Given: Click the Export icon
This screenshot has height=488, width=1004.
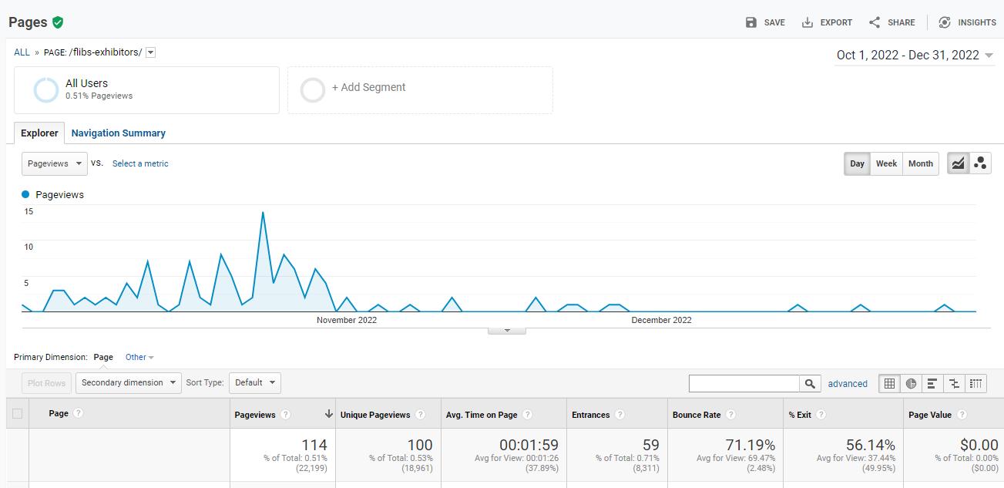Looking at the screenshot, I should [808, 22].
